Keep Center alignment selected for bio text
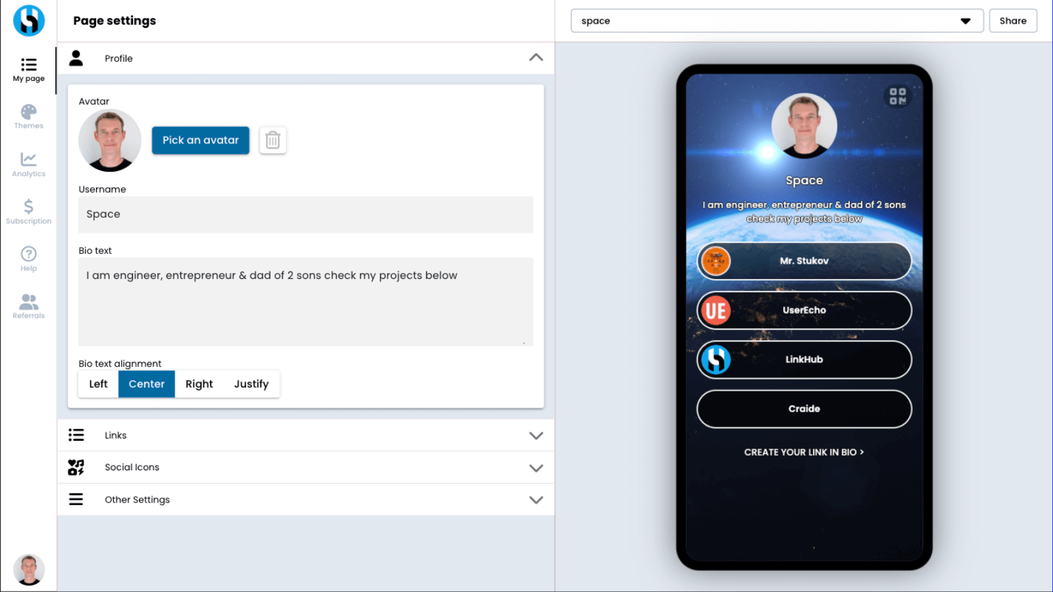 146,383
